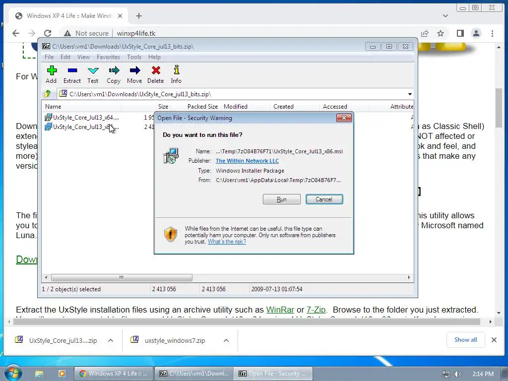Open the Chrome tab search chevron
Screen dimensions: 508x381
[x=445, y=16]
